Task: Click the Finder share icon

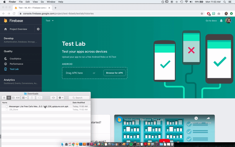Action: tap(32, 98)
